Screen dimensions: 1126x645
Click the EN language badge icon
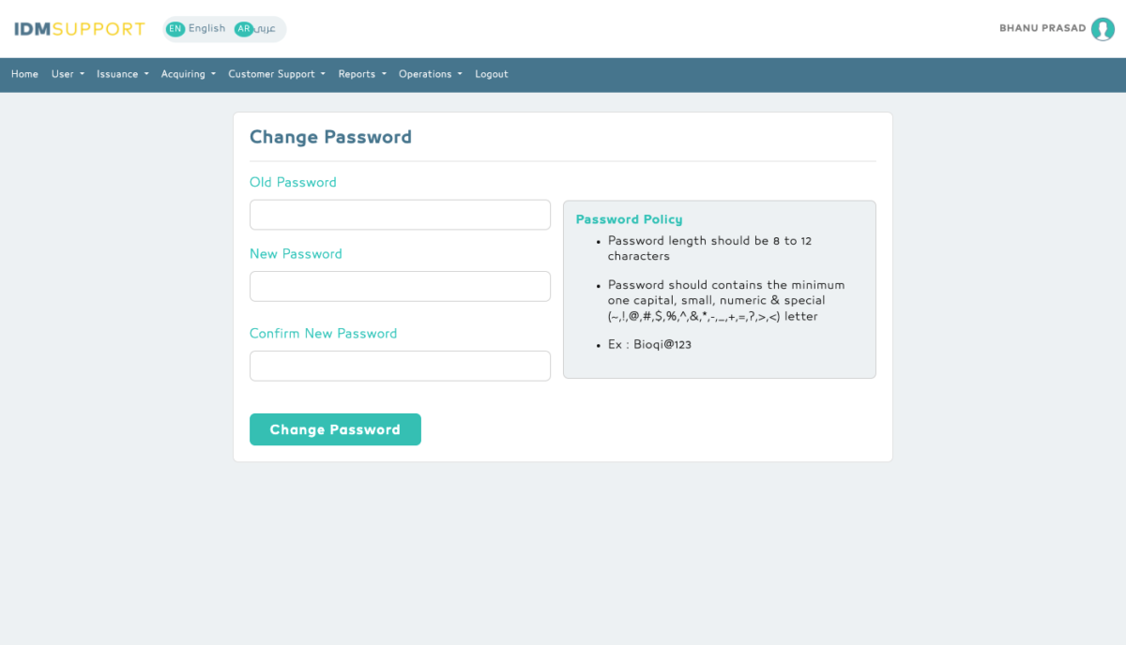[175, 29]
